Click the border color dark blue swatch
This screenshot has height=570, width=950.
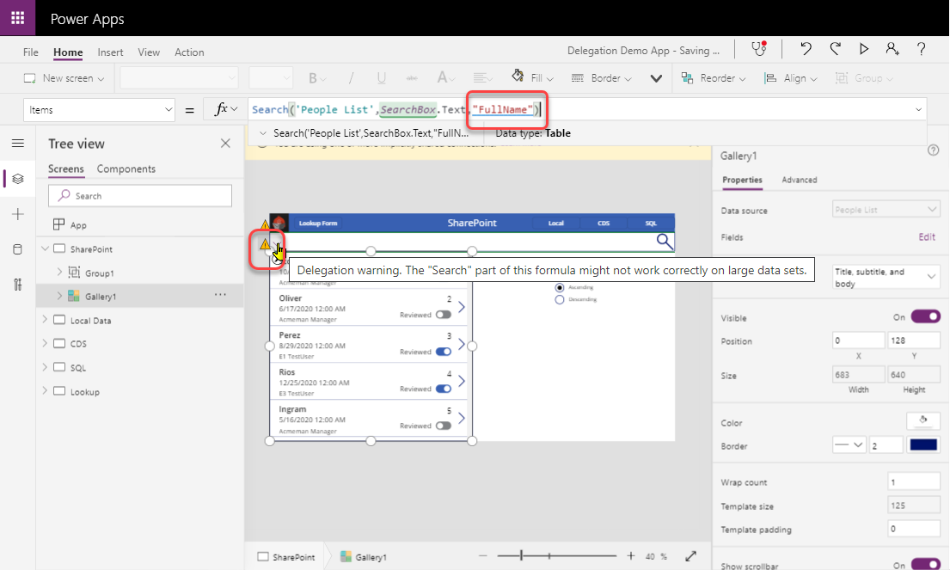click(x=922, y=444)
